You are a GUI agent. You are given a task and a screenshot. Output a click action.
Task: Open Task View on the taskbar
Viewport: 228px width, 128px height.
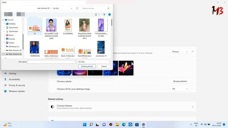[97, 124]
